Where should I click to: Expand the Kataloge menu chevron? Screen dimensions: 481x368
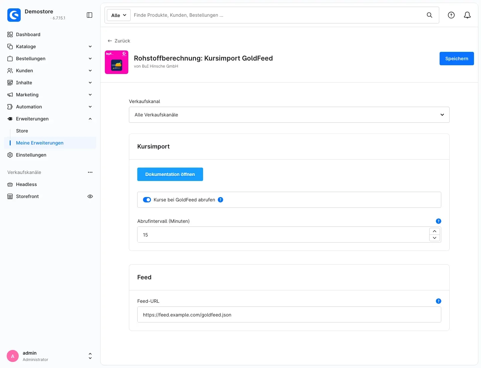90,47
